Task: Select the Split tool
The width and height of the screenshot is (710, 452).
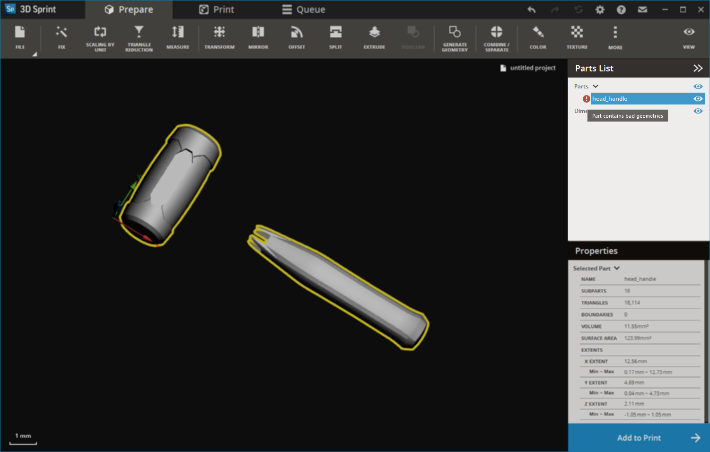Action: tap(335, 38)
